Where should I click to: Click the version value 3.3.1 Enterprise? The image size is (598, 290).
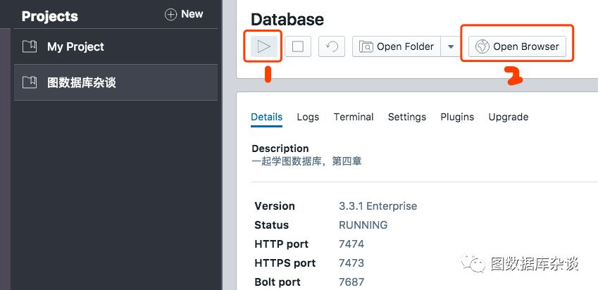coord(378,206)
